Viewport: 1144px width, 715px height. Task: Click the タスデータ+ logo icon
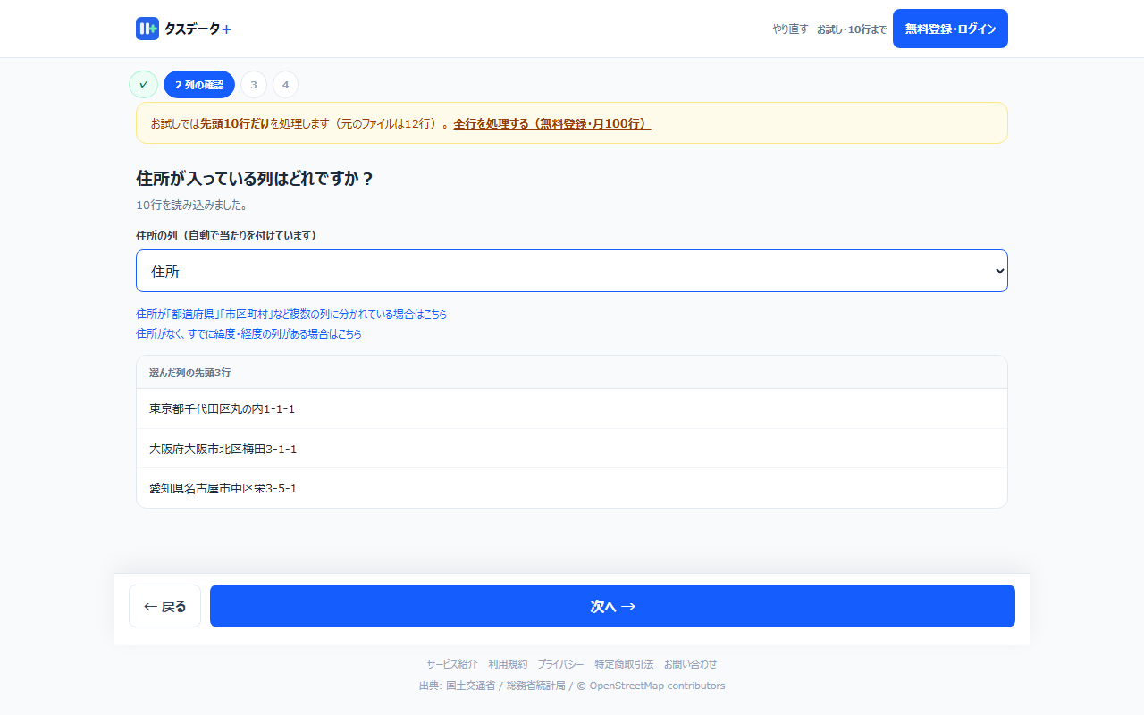[147, 29]
